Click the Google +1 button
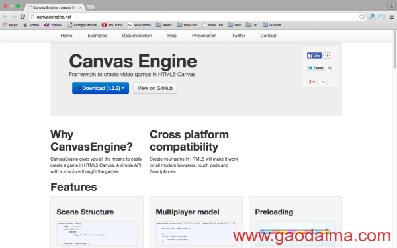This screenshot has height=248, width=397. click(x=312, y=82)
